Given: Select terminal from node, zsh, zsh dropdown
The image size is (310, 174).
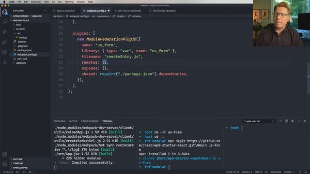Looking at the screenshot, I should (x=259, y=121).
